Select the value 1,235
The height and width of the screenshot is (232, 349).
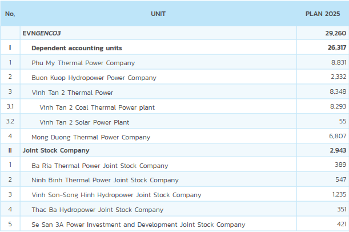339,194
